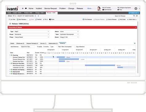Open the New Release dropdown
146x112 pixels.
coord(27,19)
